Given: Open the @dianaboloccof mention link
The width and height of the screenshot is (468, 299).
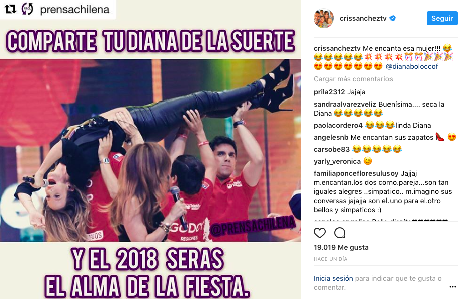Looking at the screenshot, I should (412, 66).
